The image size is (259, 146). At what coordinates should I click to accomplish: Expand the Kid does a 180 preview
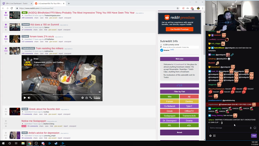point(23,28)
